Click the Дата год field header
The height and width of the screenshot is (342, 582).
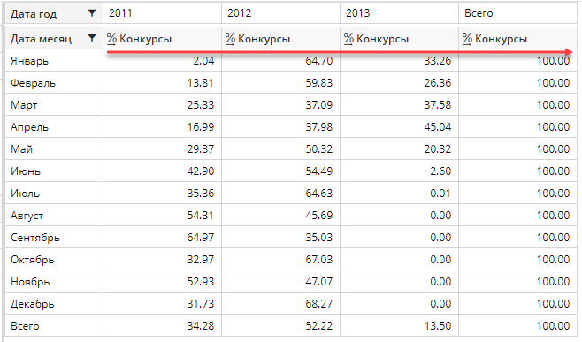pyautogui.click(x=34, y=14)
